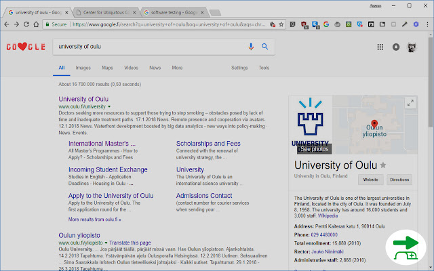
Task: Switch to News results
Action: [155, 68]
